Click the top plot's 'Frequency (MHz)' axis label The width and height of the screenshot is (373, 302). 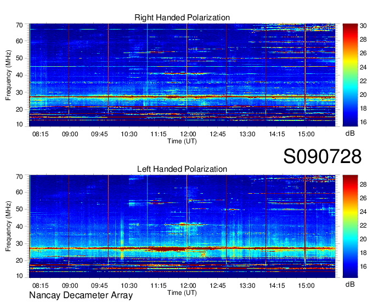[x=8, y=75]
